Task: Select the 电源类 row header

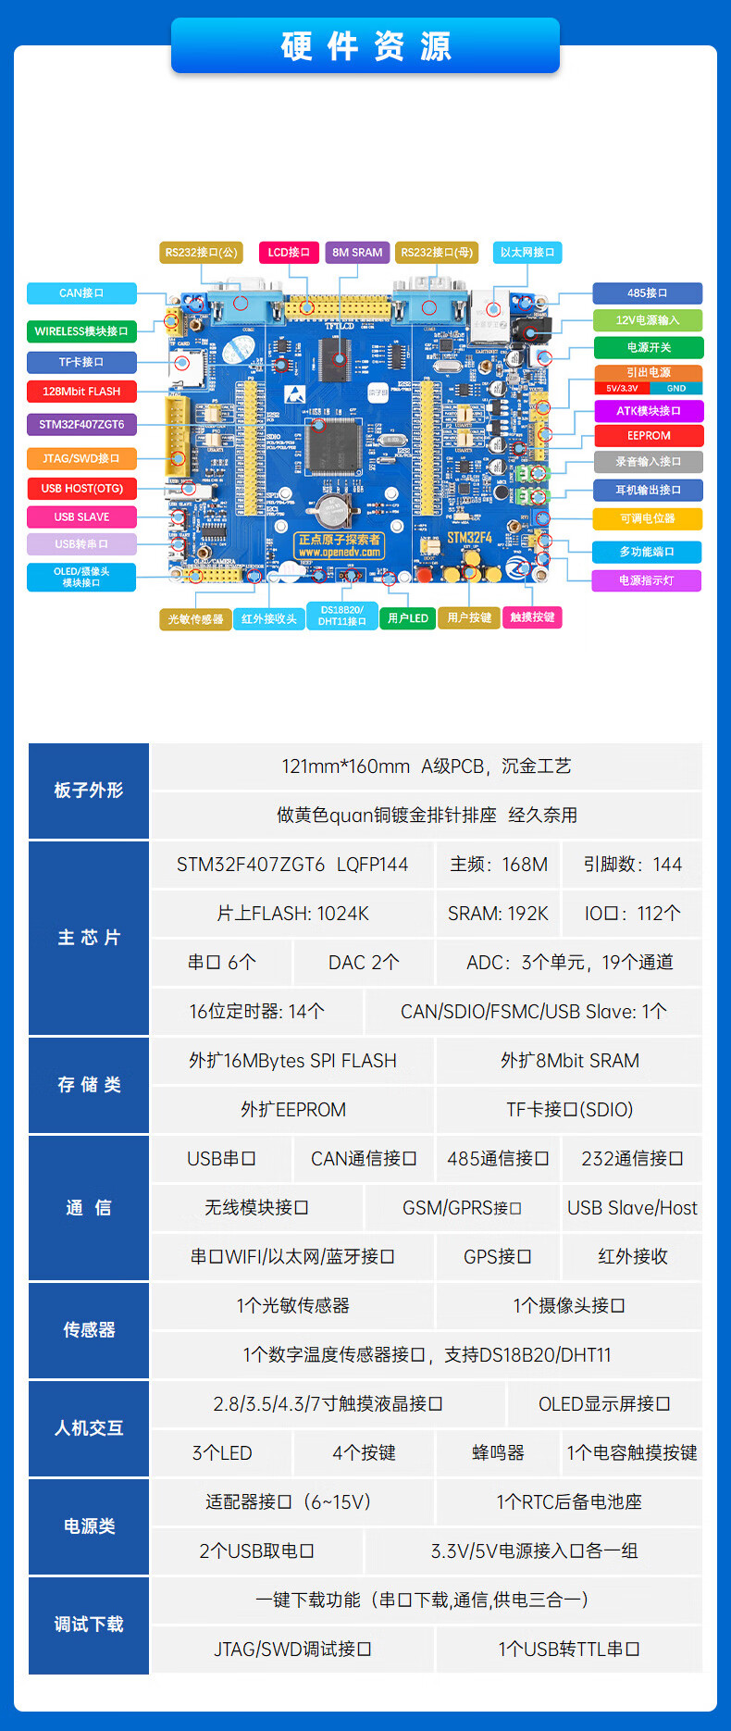Action: coord(89,1526)
